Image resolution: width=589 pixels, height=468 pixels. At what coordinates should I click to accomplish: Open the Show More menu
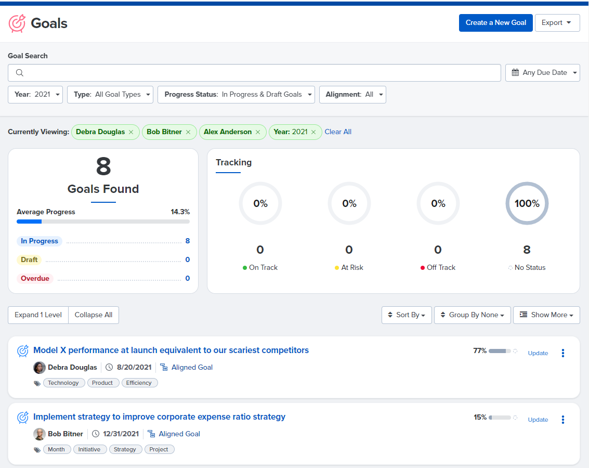(546, 315)
